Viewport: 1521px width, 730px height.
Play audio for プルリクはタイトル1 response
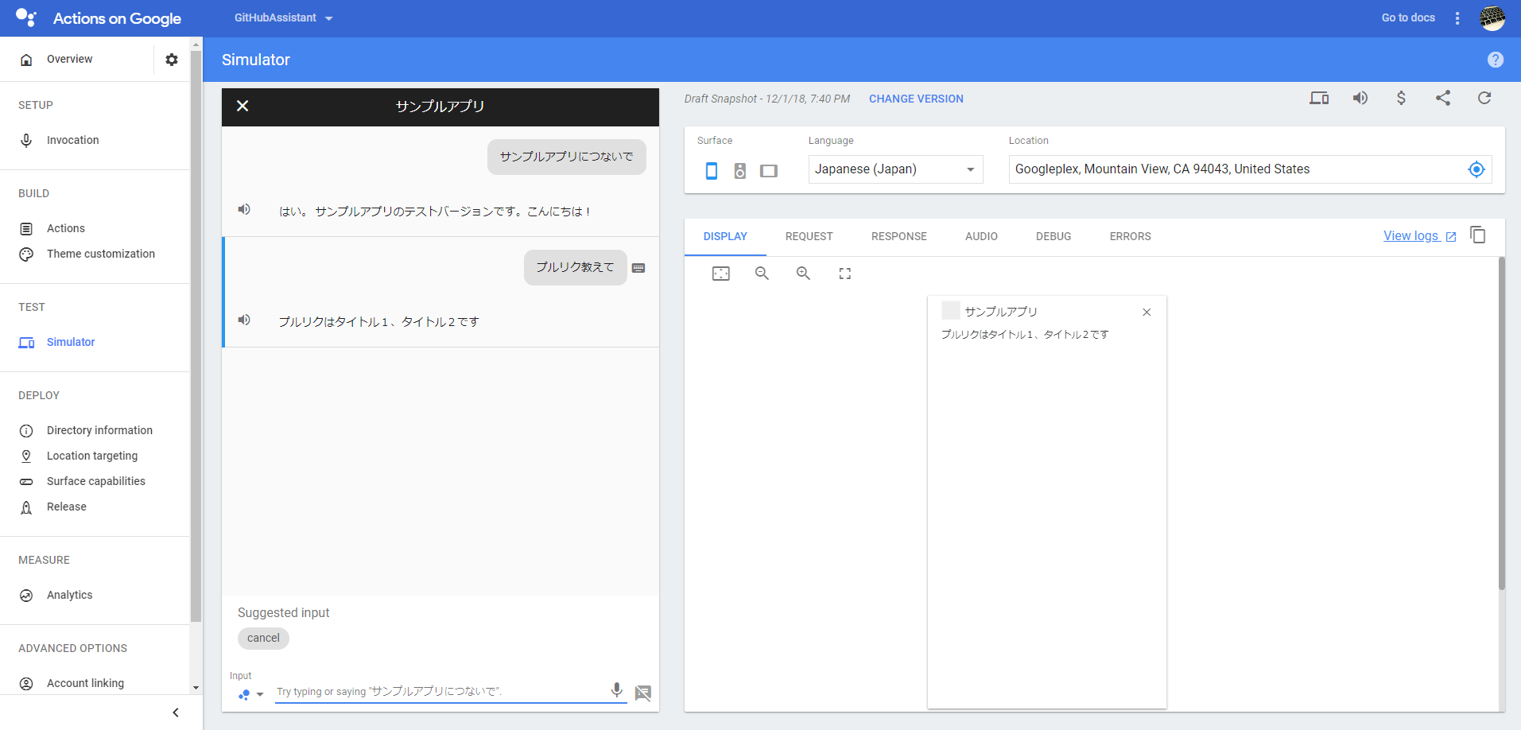[x=244, y=320]
